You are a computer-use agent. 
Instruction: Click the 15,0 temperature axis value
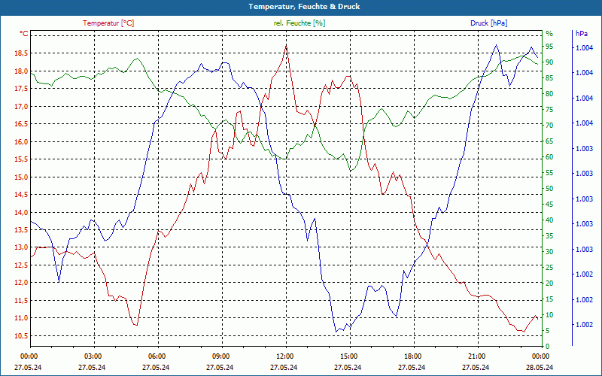click(x=21, y=177)
